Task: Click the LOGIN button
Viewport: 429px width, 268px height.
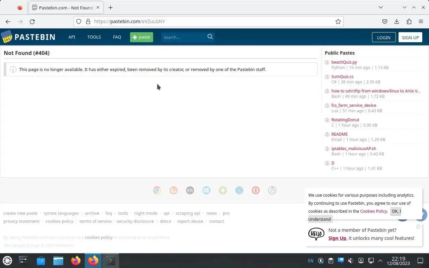Action: point(384,38)
